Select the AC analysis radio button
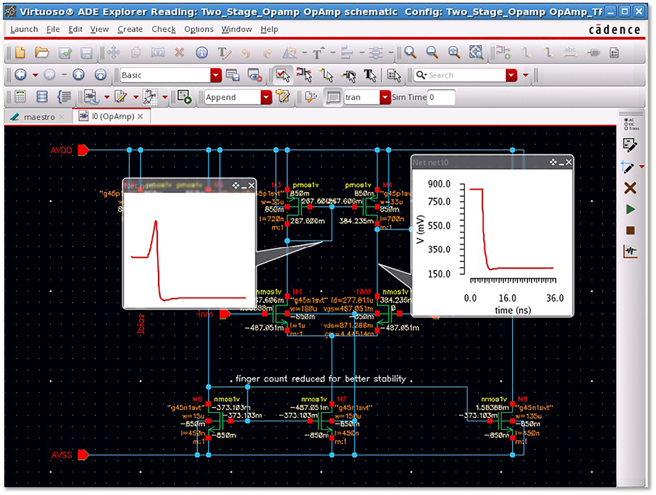Viewport: 656px width, 495px height. (626, 120)
